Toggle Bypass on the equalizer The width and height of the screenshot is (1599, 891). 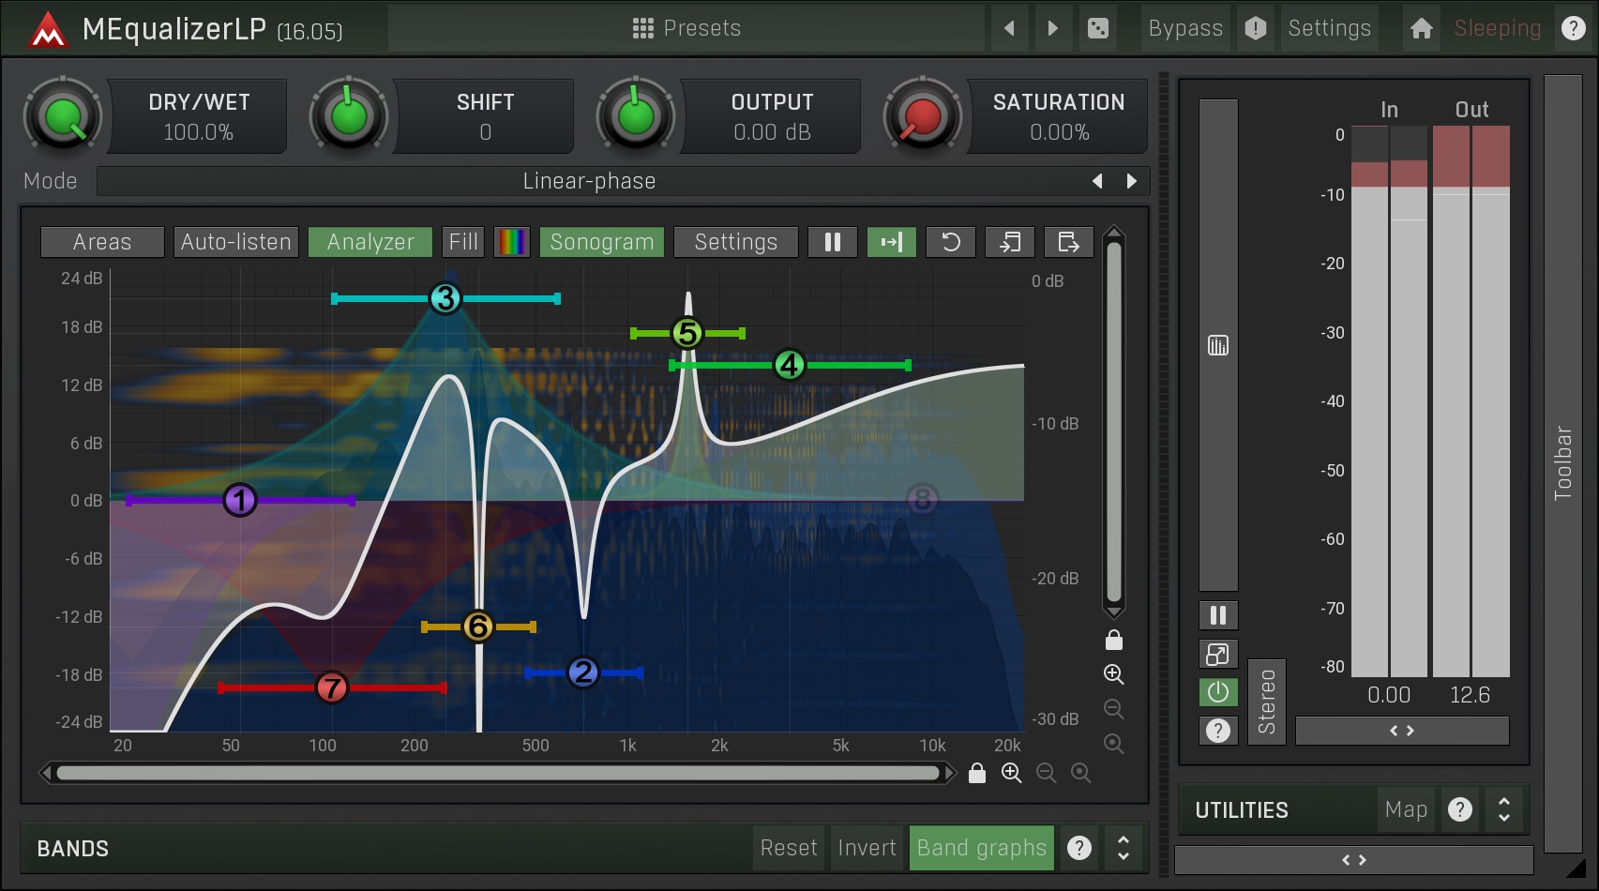coord(1185,28)
